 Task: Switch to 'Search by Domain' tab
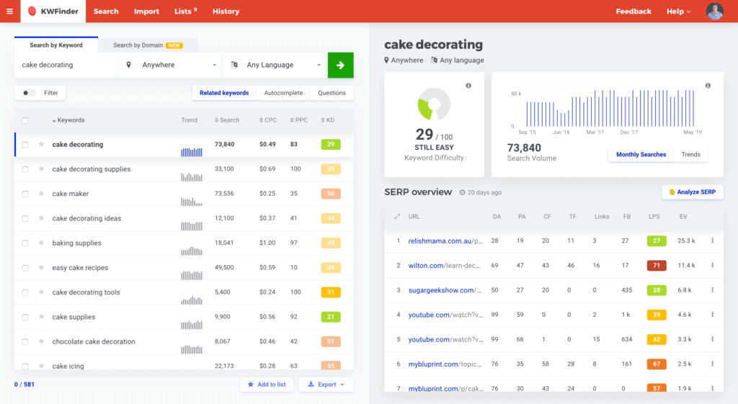147,45
